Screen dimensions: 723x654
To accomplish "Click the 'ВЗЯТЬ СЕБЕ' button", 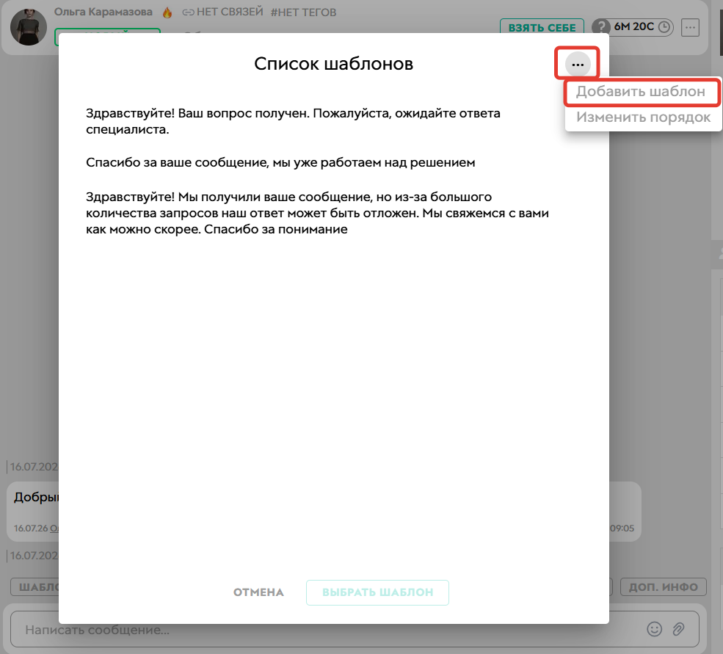I will coord(542,27).
